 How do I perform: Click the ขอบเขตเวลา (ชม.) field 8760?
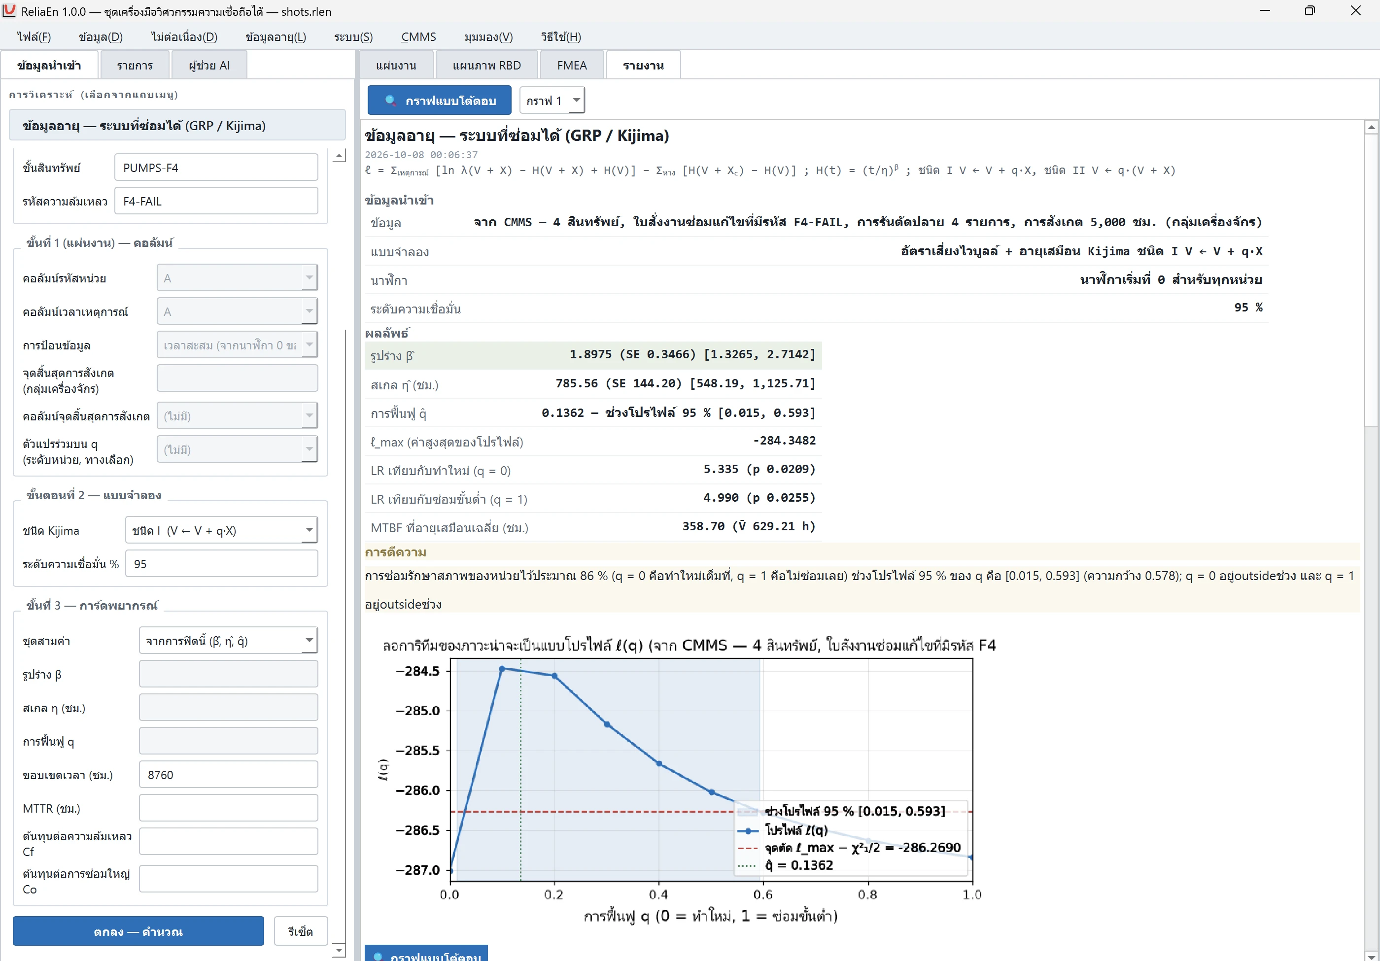click(x=228, y=775)
